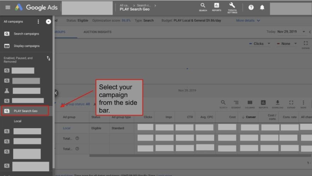Click All ca.. breadcrumb link
312x176 pixels.
124,5
